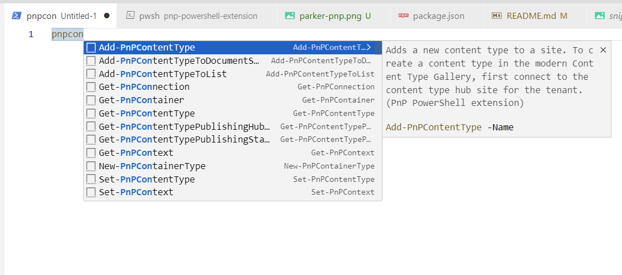Viewport: 622px width, 275px height.
Task: Collapse details via the suggestion chevron arrow
Action: 369,48
